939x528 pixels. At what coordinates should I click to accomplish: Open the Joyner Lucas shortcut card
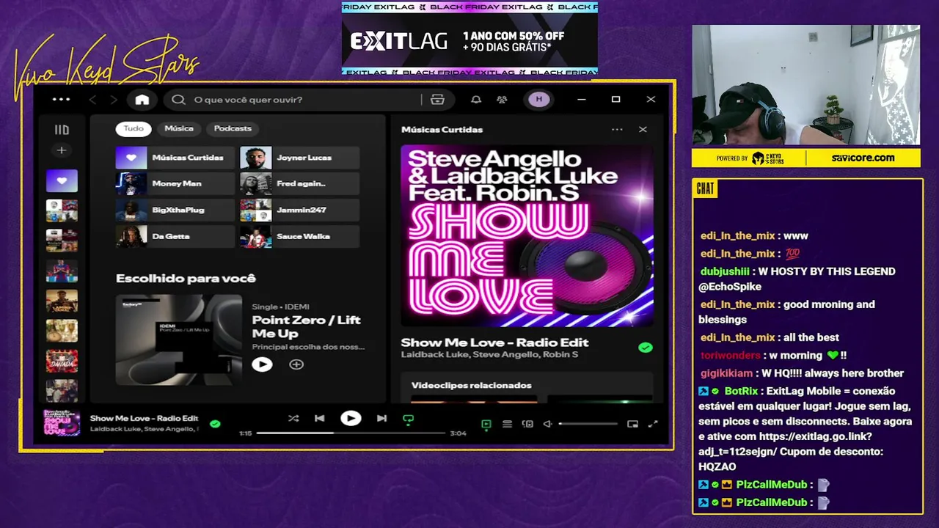300,158
